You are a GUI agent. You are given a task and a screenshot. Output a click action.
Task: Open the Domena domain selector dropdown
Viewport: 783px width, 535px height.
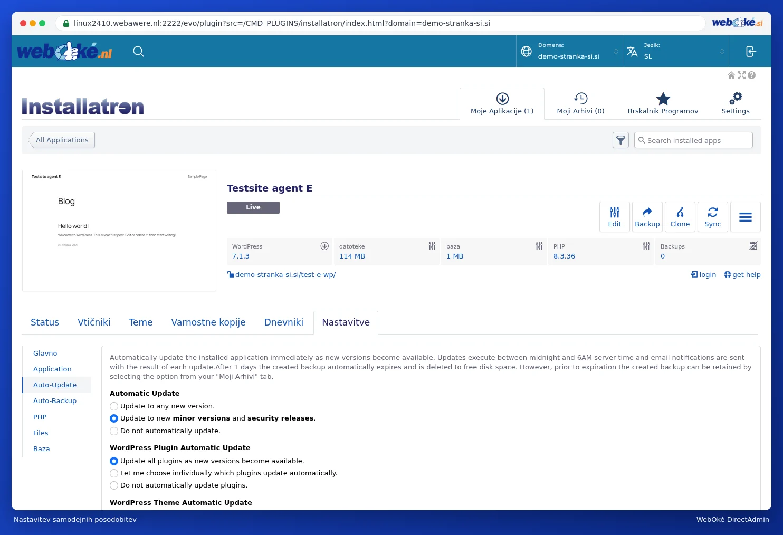click(570, 51)
